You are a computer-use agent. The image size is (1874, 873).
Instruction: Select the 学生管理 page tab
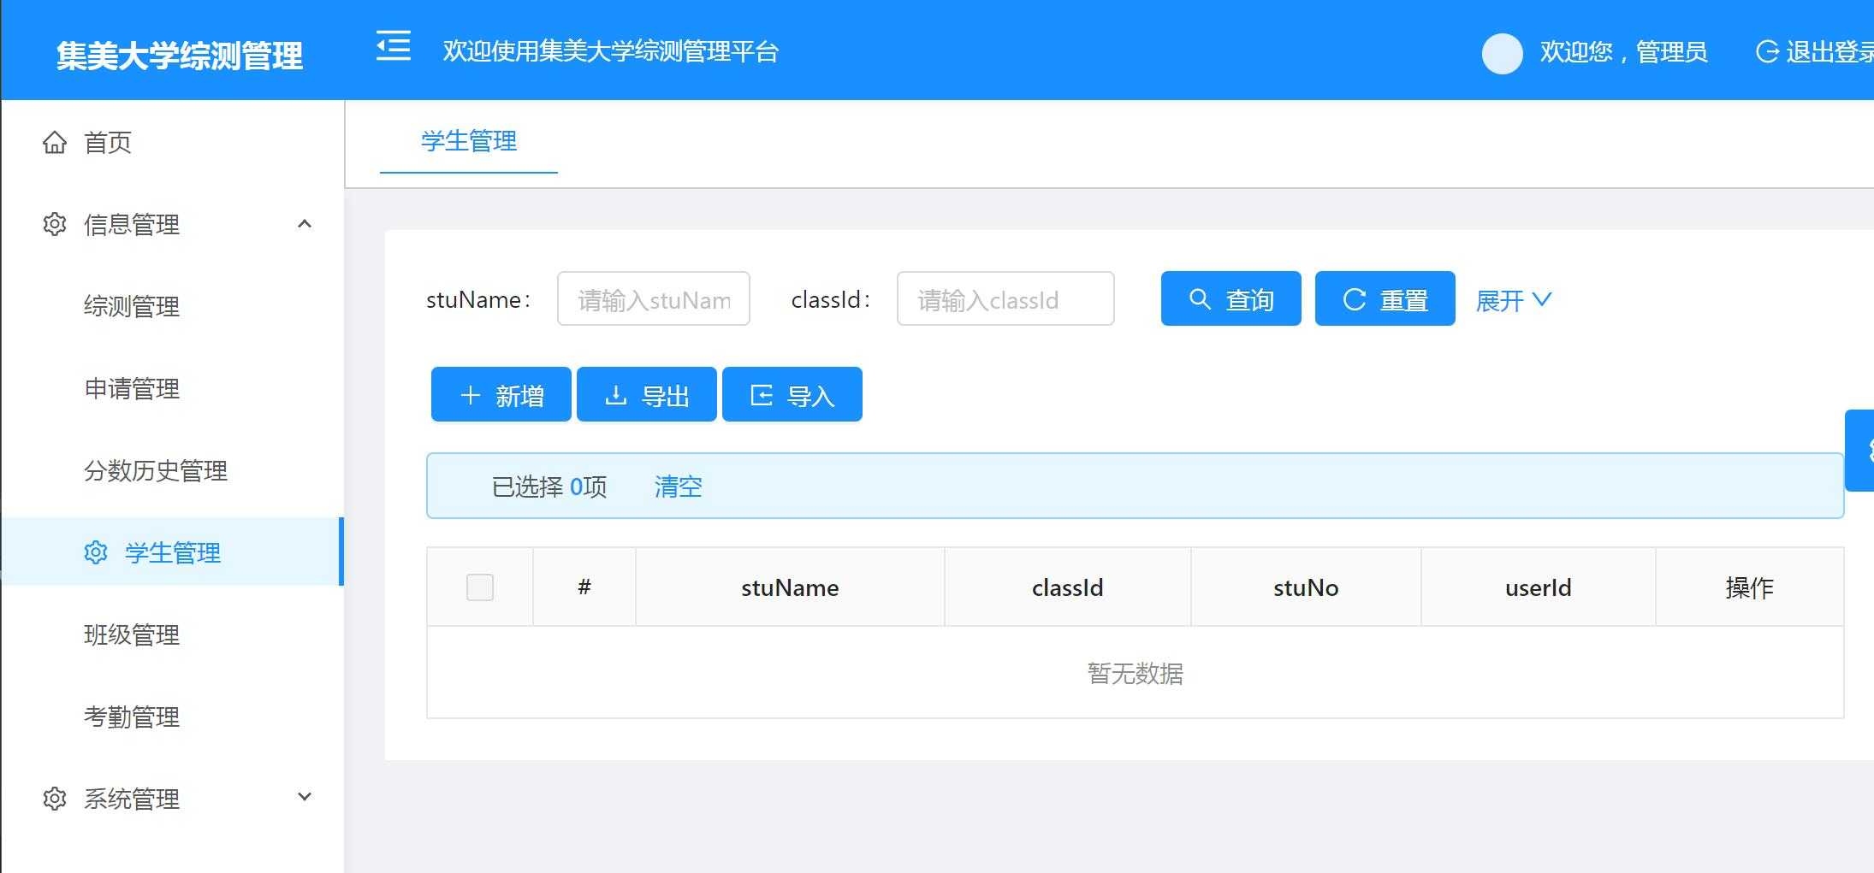pyautogui.click(x=469, y=141)
